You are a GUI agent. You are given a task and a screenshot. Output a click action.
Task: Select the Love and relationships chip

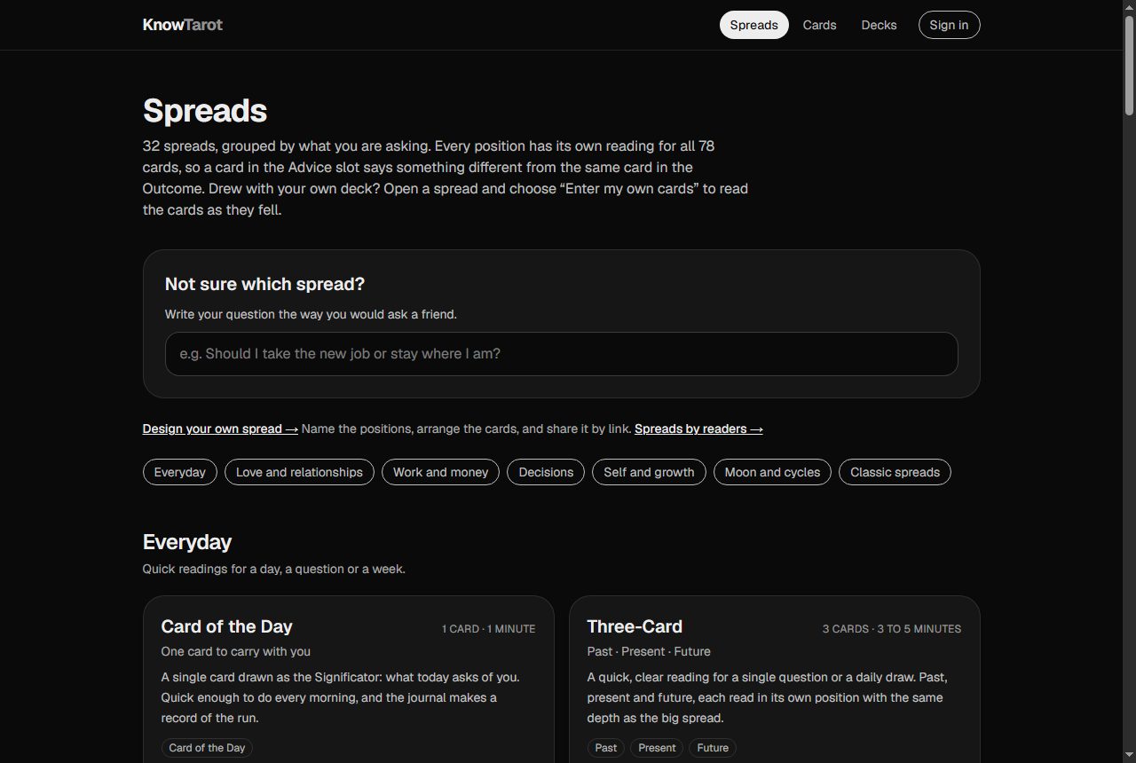pyautogui.click(x=299, y=472)
